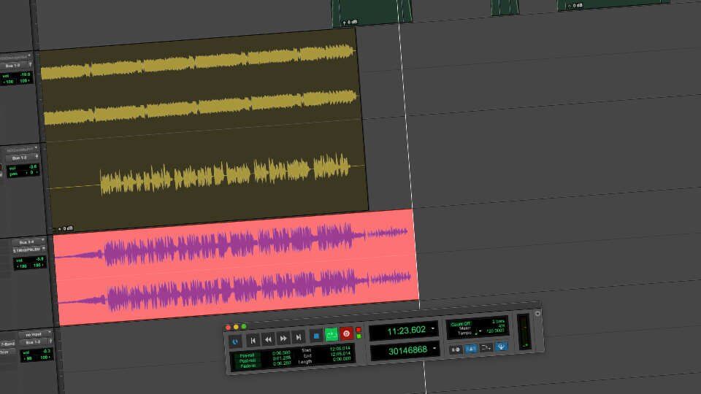This screenshot has width=701, height=394.
Task: Click the red Record transport button
Action: pyautogui.click(x=346, y=333)
